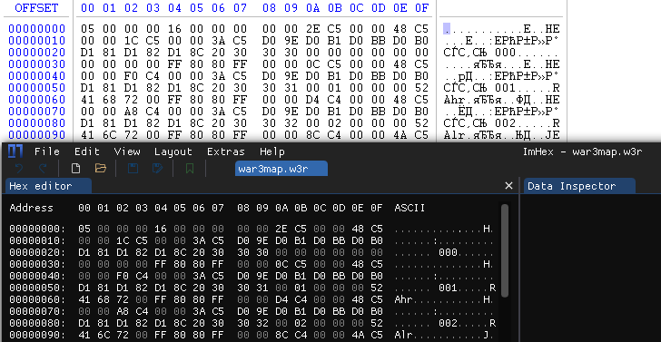Open the Edit menu
The width and height of the screenshot is (661, 342).
click(x=87, y=151)
